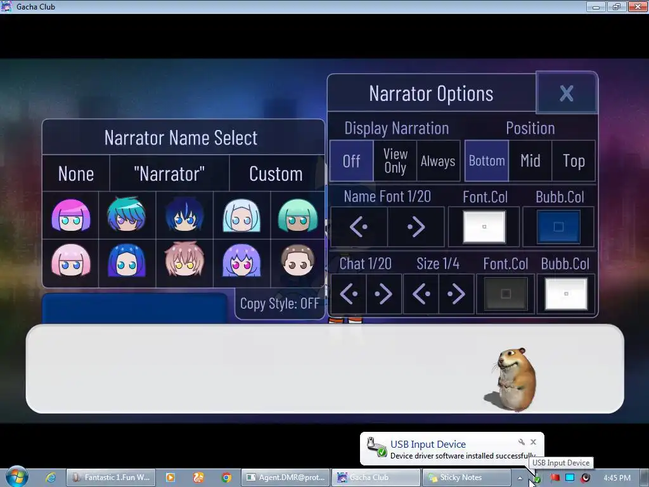Open Fantastic 1.Fun taskbar window
Image resolution: width=649 pixels, height=487 pixels.
coord(111,477)
